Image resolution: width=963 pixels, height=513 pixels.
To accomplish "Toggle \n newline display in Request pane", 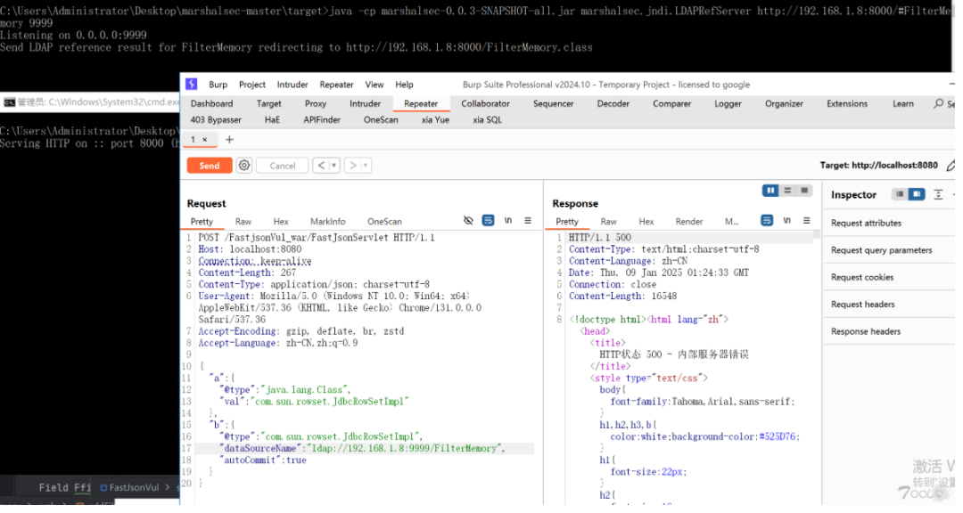I will [508, 220].
